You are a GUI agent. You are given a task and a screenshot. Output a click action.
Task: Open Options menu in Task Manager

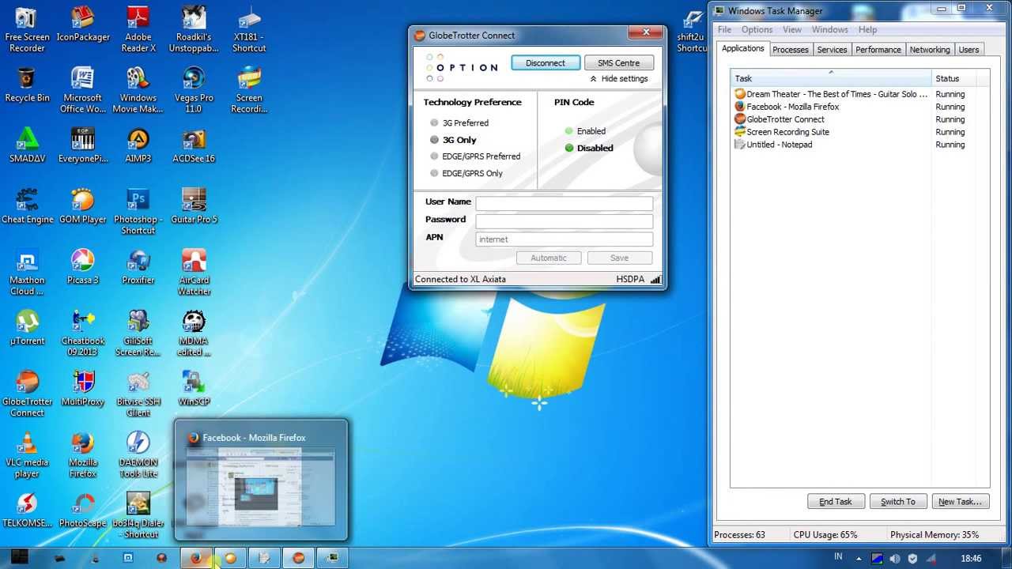coord(757,30)
